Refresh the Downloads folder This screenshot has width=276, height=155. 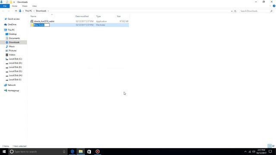coord(235,11)
